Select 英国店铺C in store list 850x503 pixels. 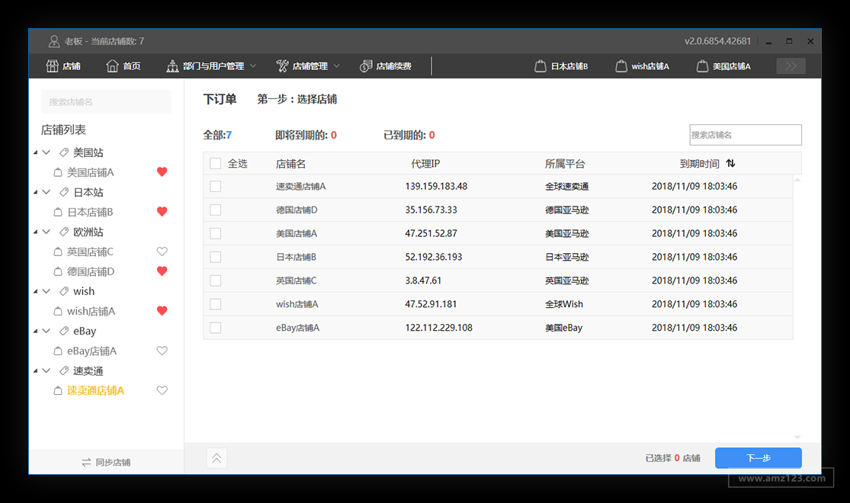point(90,251)
